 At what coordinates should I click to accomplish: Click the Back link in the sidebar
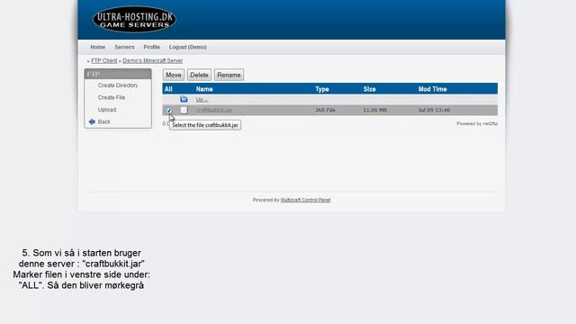click(x=104, y=121)
